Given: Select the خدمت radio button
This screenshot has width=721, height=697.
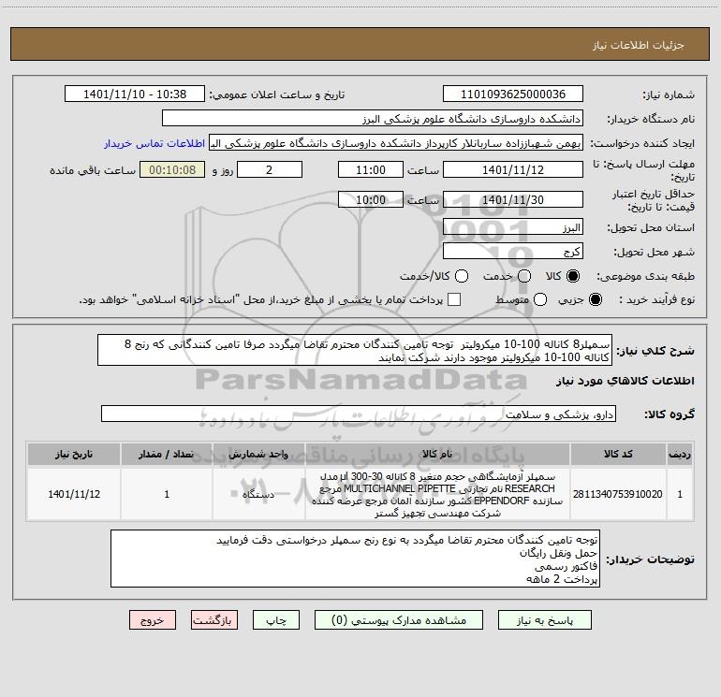Looking at the screenshot, I should pyautogui.click(x=524, y=276).
